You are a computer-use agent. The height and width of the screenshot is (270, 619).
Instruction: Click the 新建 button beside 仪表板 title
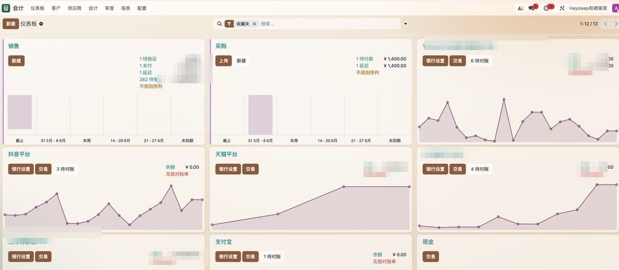coord(11,24)
